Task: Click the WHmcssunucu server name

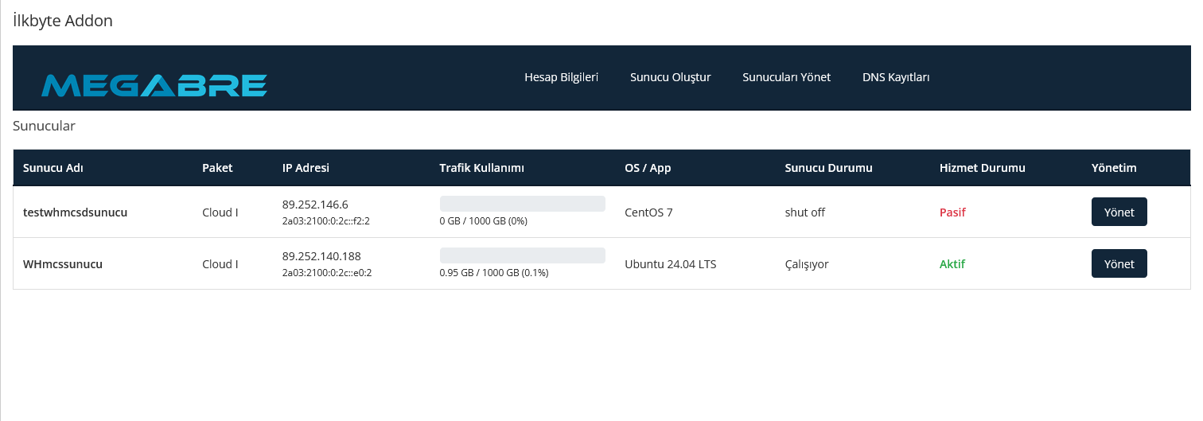Action: coord(63,264)
